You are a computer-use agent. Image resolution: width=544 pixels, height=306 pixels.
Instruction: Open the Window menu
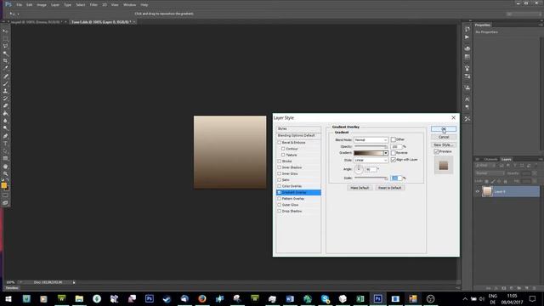point(130,5)
